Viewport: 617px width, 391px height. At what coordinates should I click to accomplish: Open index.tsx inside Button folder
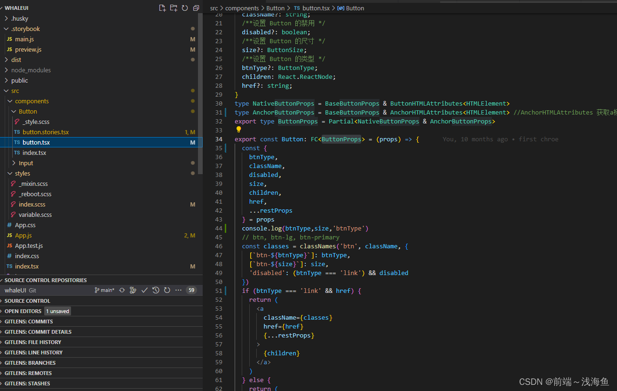101,153
